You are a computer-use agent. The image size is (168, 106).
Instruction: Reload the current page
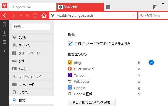35,16
